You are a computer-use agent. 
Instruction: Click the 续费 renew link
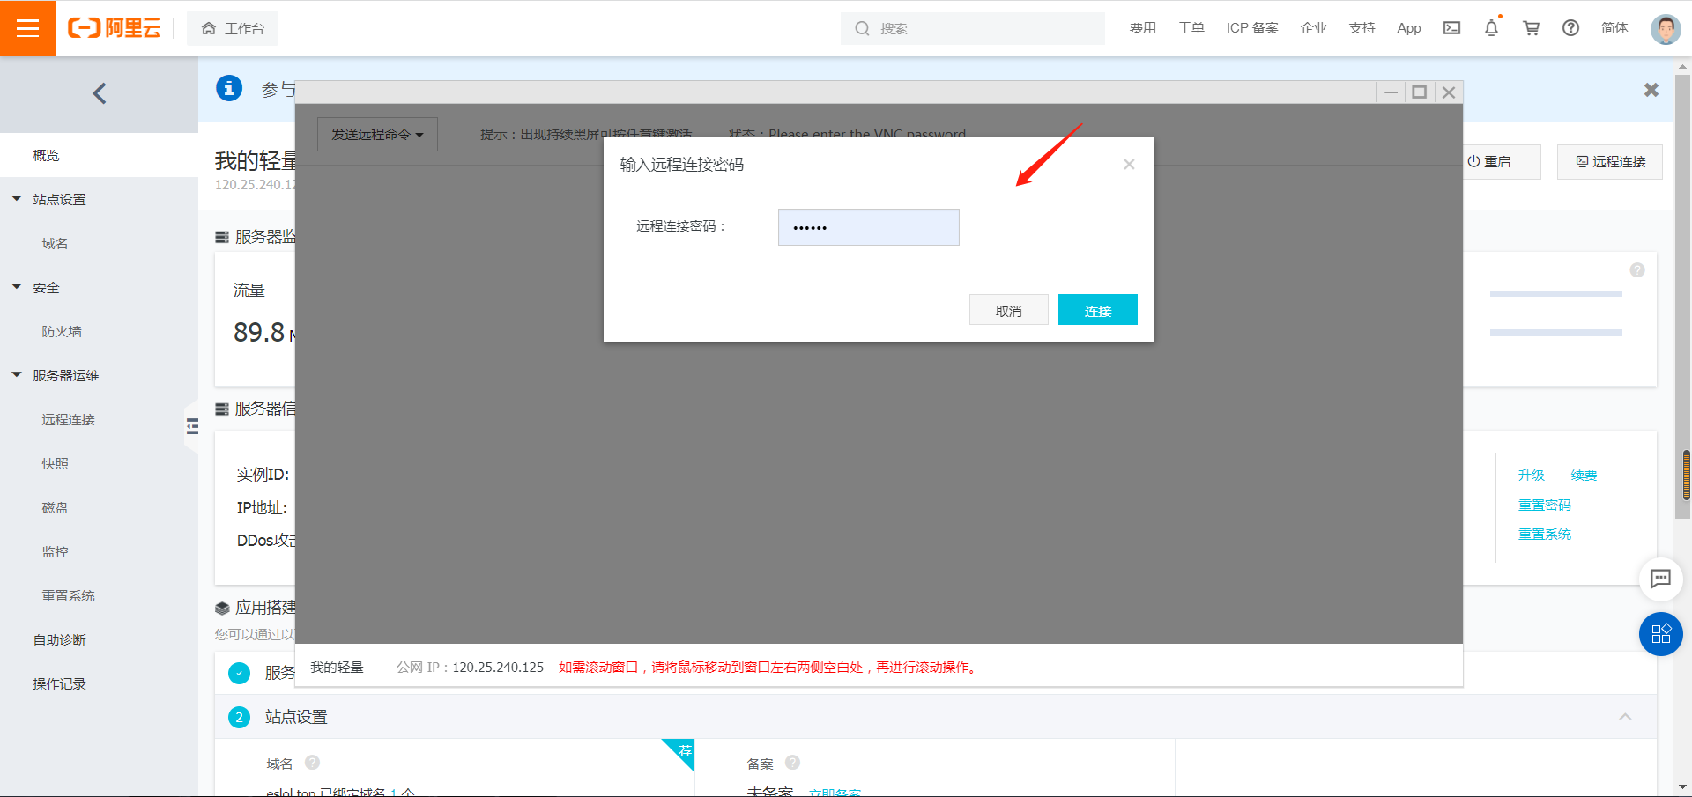pos(1584,476)
